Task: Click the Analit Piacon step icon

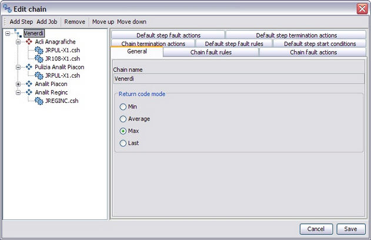Action: coord(29,84)
